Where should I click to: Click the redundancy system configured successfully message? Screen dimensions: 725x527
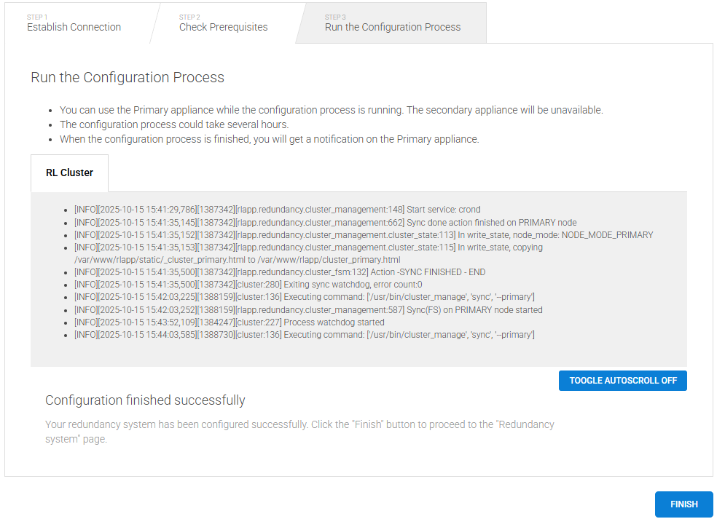tap(299, 431)
